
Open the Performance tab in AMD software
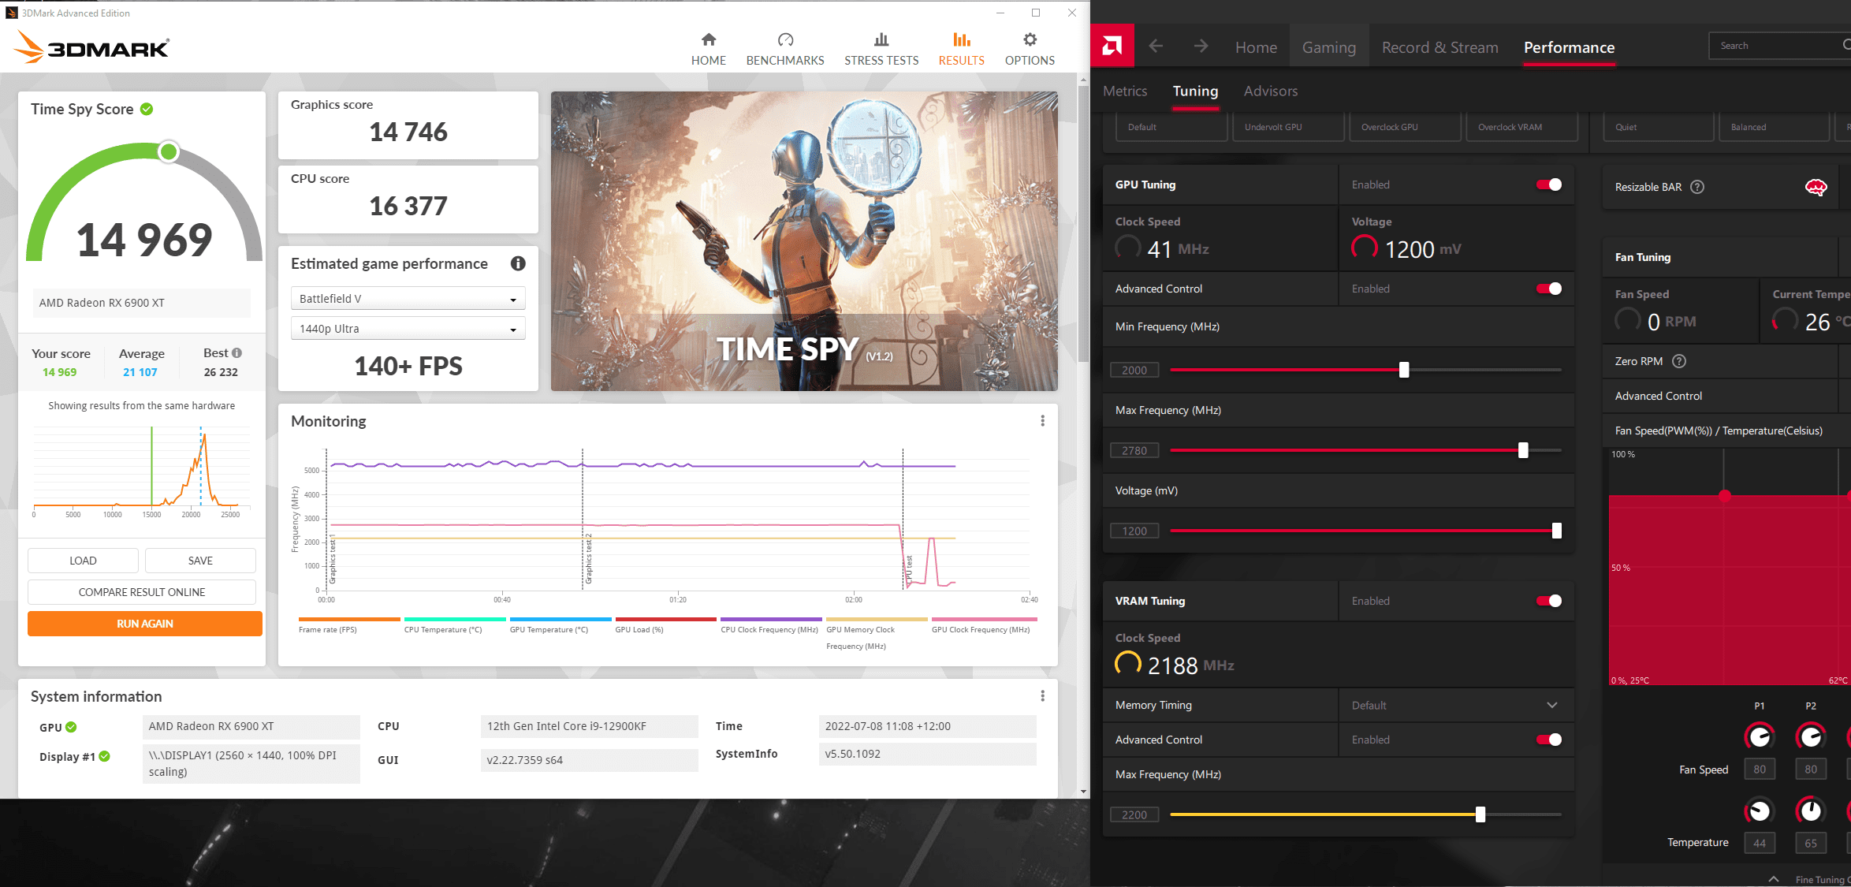(1569, 47)
